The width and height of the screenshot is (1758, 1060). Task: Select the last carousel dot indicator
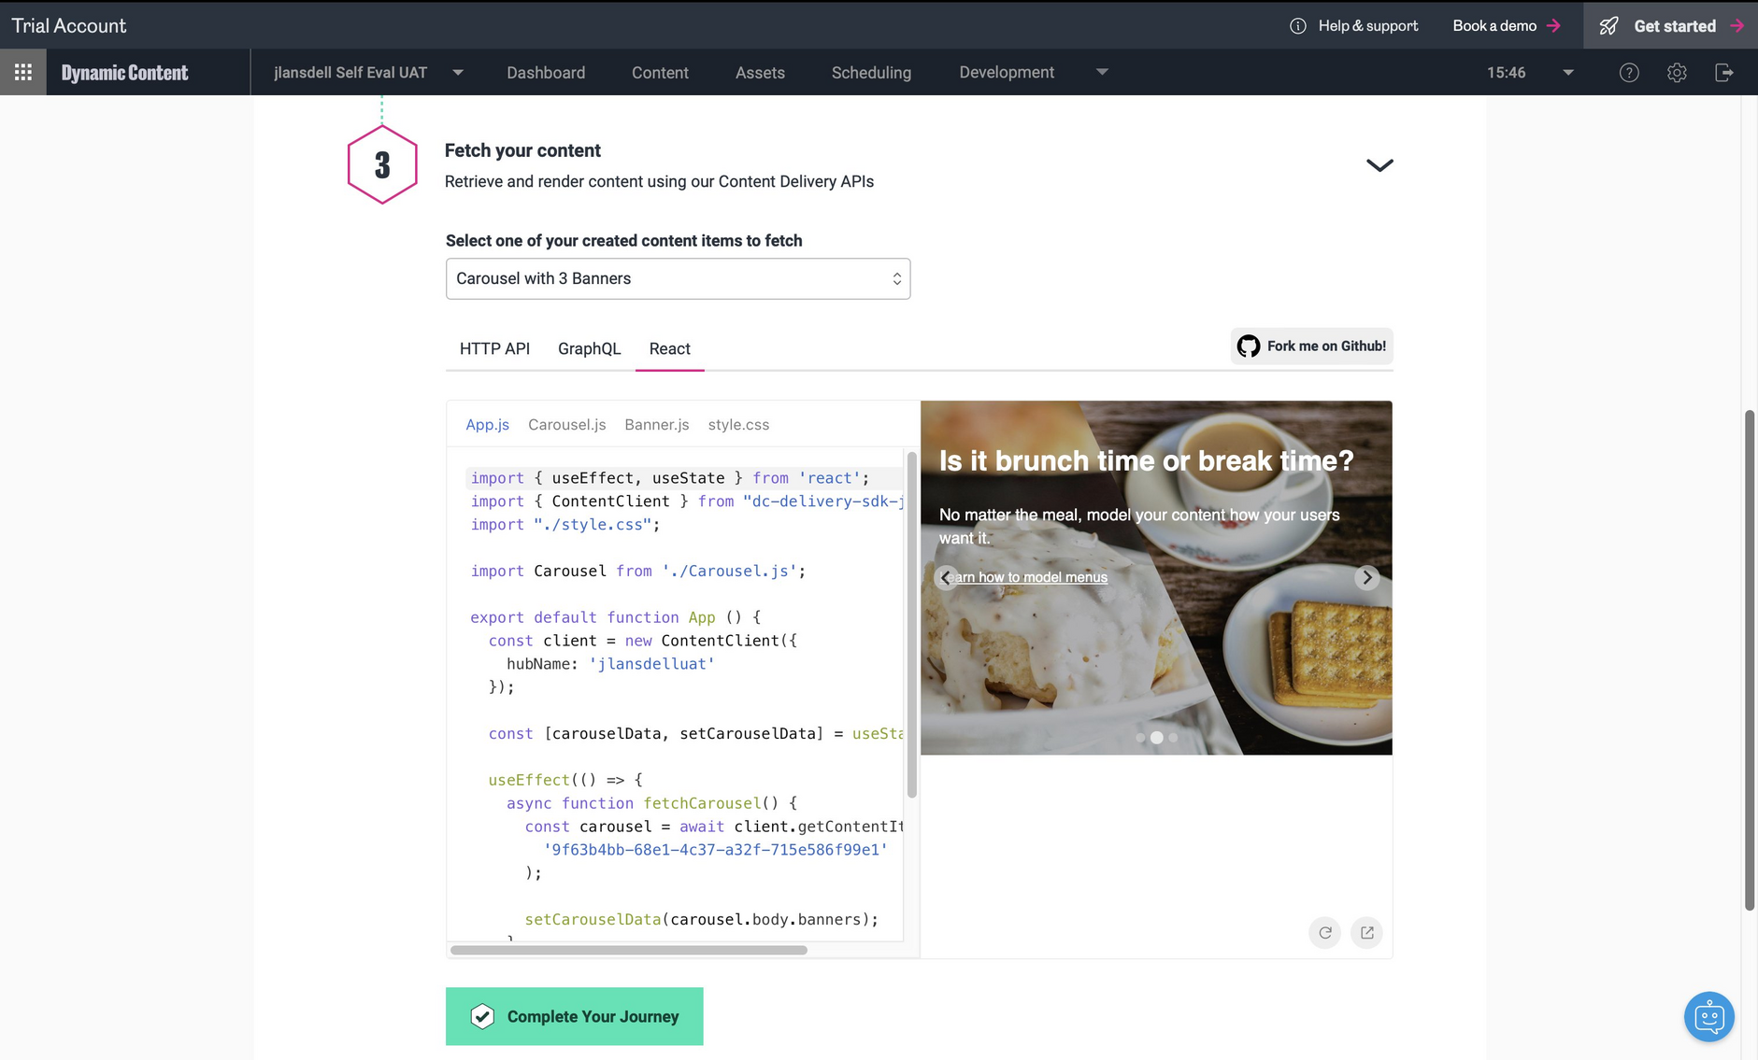pyautogui.click(x=1173, y=738)
